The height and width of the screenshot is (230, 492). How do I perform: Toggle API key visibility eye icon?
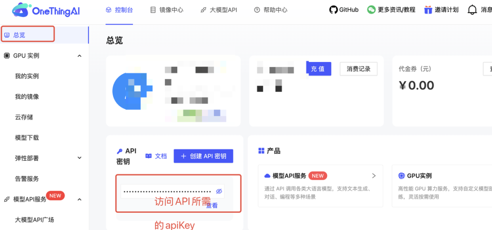(x=219, y=191)
